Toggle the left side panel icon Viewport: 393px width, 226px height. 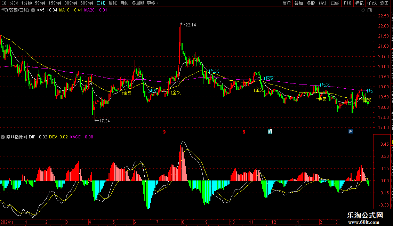(4, 3)
